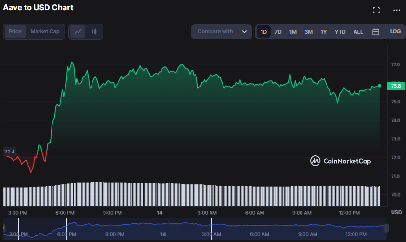Enter fullscreen chart mode
Viewport: 406px width, 242px height.
tap(376, 10)
